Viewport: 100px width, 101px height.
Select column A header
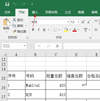[16, 55]
